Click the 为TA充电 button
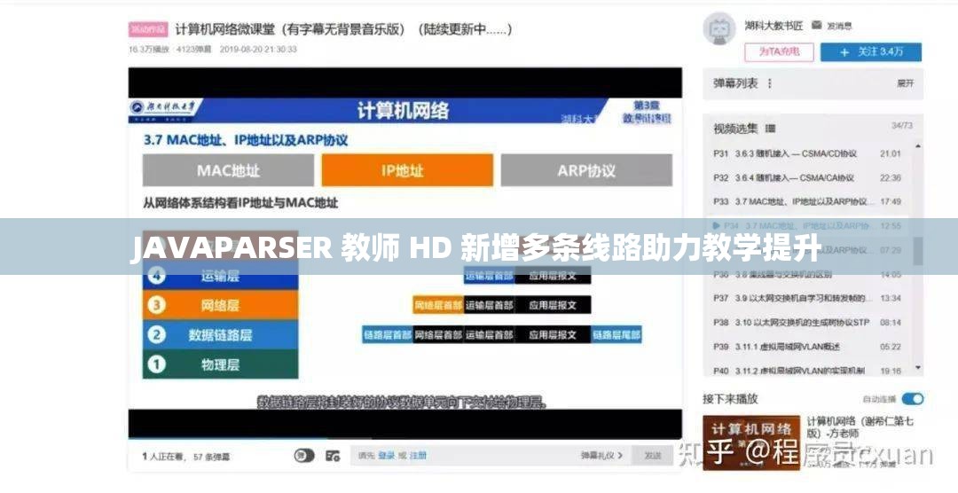Viewport: 958px width, 493px height. (x=779, y=52)
